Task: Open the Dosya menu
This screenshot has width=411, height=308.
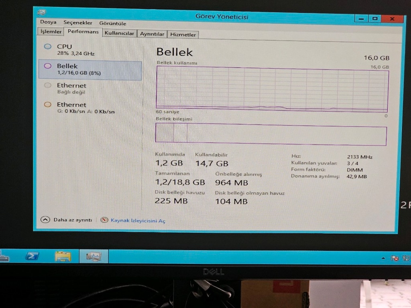Action: coord(48,22)
